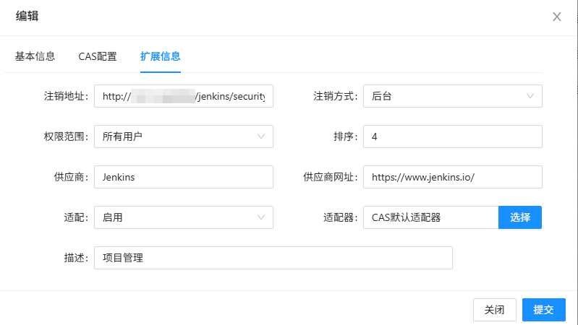Click the 关闭 button
This screenshot has height=325, width=578.
tap(494, 310)
